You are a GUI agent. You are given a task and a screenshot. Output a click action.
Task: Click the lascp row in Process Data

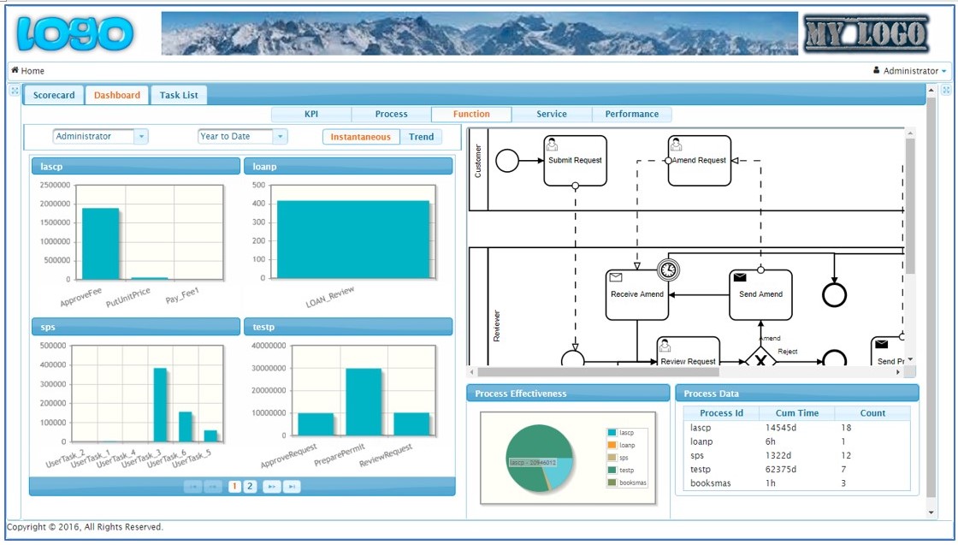coord(796,428)
